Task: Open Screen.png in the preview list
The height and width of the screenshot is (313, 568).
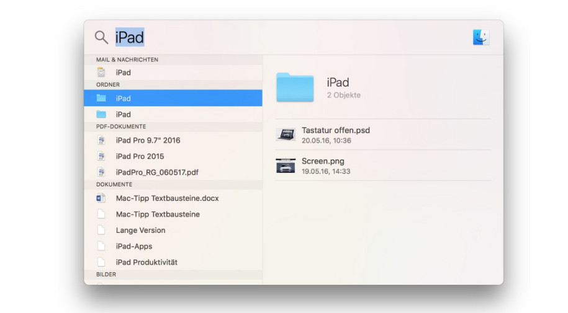Action: click(x=383, y=165)
